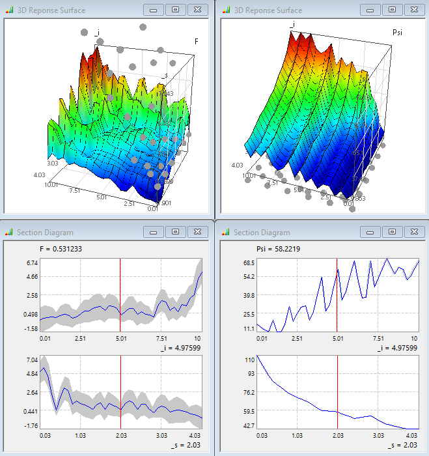Maximize the Psi Section Diagram window
Image resolution: width=429 pixels, height=456 pixels.
pyautogui.click(x=392, y=232)
